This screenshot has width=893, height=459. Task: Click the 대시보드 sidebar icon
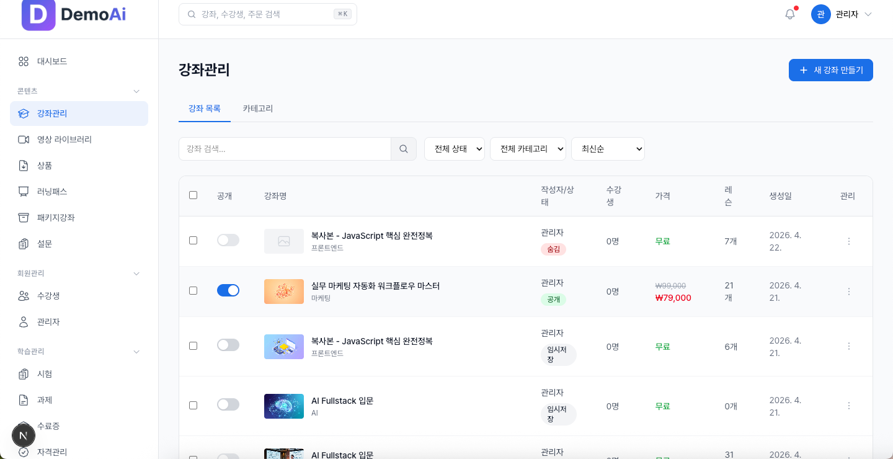24,61
